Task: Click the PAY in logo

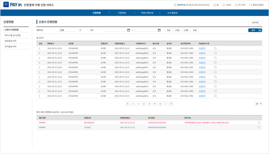Action: [x=13, y=5]
